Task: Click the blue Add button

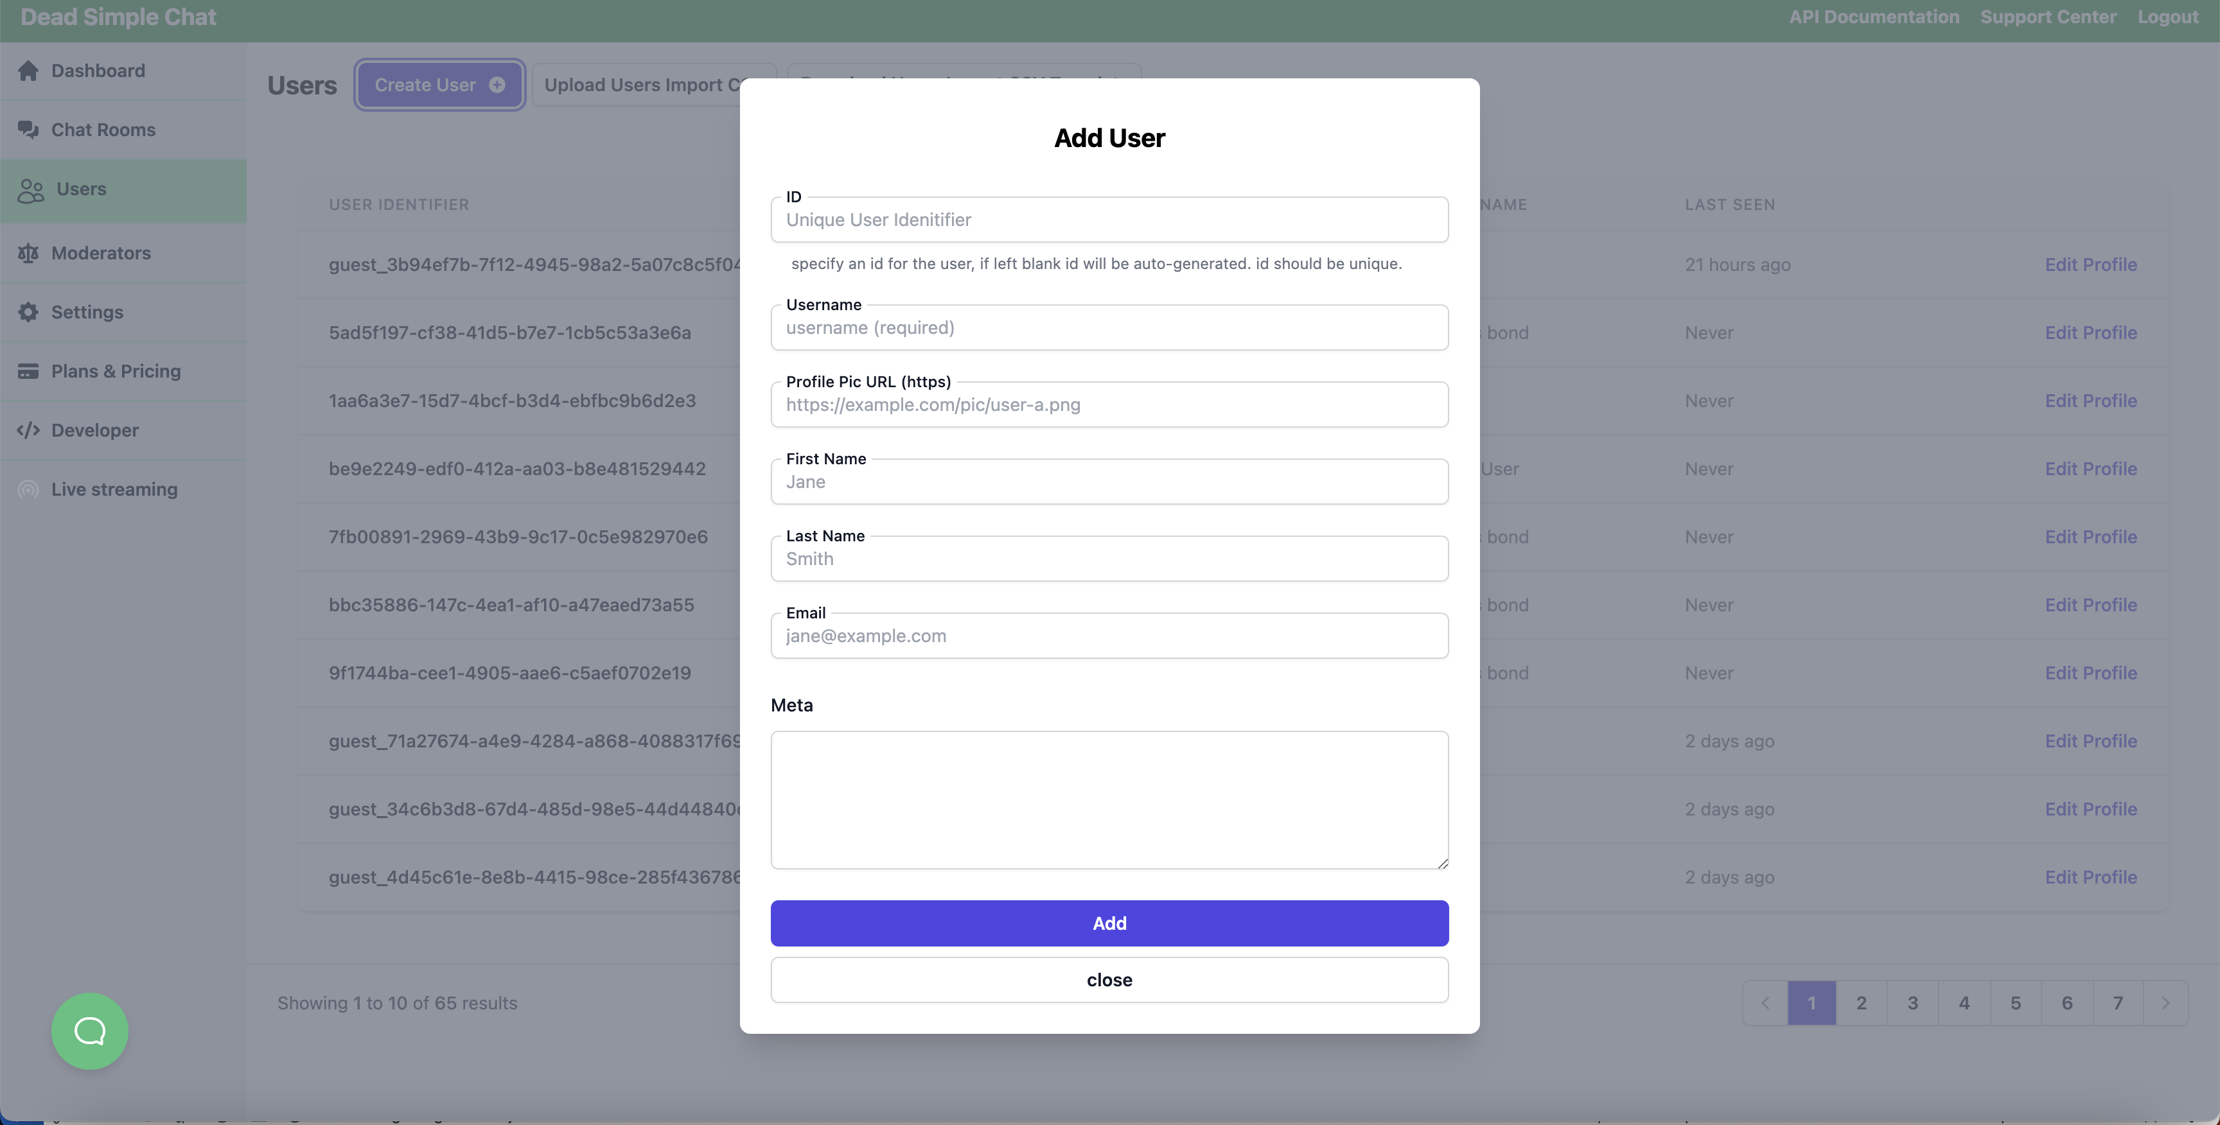Action: click(1109, 923)
